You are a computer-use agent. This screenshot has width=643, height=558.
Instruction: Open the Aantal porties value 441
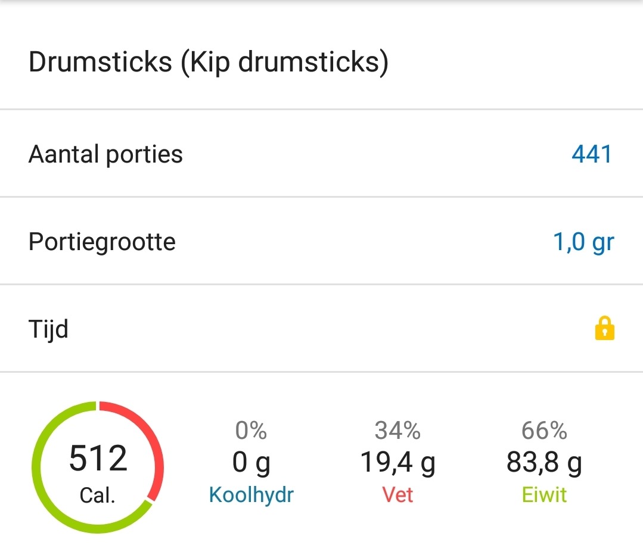coord(593,154)
